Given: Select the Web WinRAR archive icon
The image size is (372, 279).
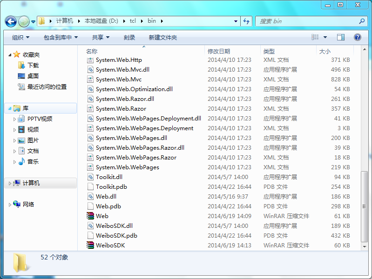Looking at the screenshot, I should (x=90, y=216).
